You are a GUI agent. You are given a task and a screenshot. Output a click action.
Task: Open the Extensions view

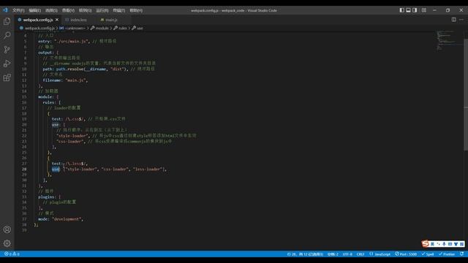(x=7, y=78)
